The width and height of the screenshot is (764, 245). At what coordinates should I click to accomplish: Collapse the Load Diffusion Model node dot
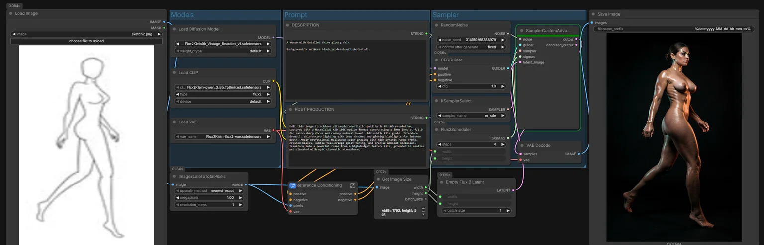pyautogui.click(x=174, y=29)
